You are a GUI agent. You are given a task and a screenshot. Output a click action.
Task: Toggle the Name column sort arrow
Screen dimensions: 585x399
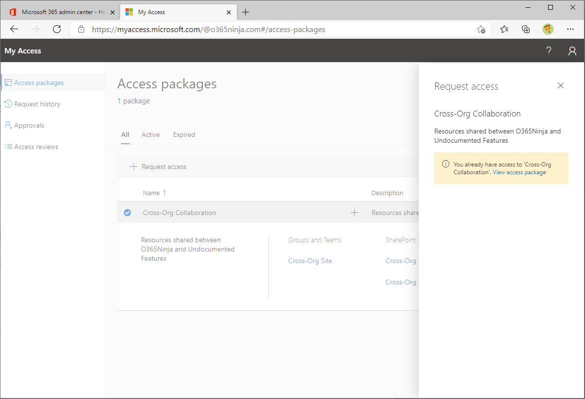(x=164, y=193)
